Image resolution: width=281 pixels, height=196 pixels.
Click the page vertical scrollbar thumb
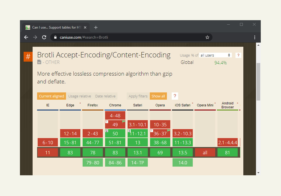258,82
